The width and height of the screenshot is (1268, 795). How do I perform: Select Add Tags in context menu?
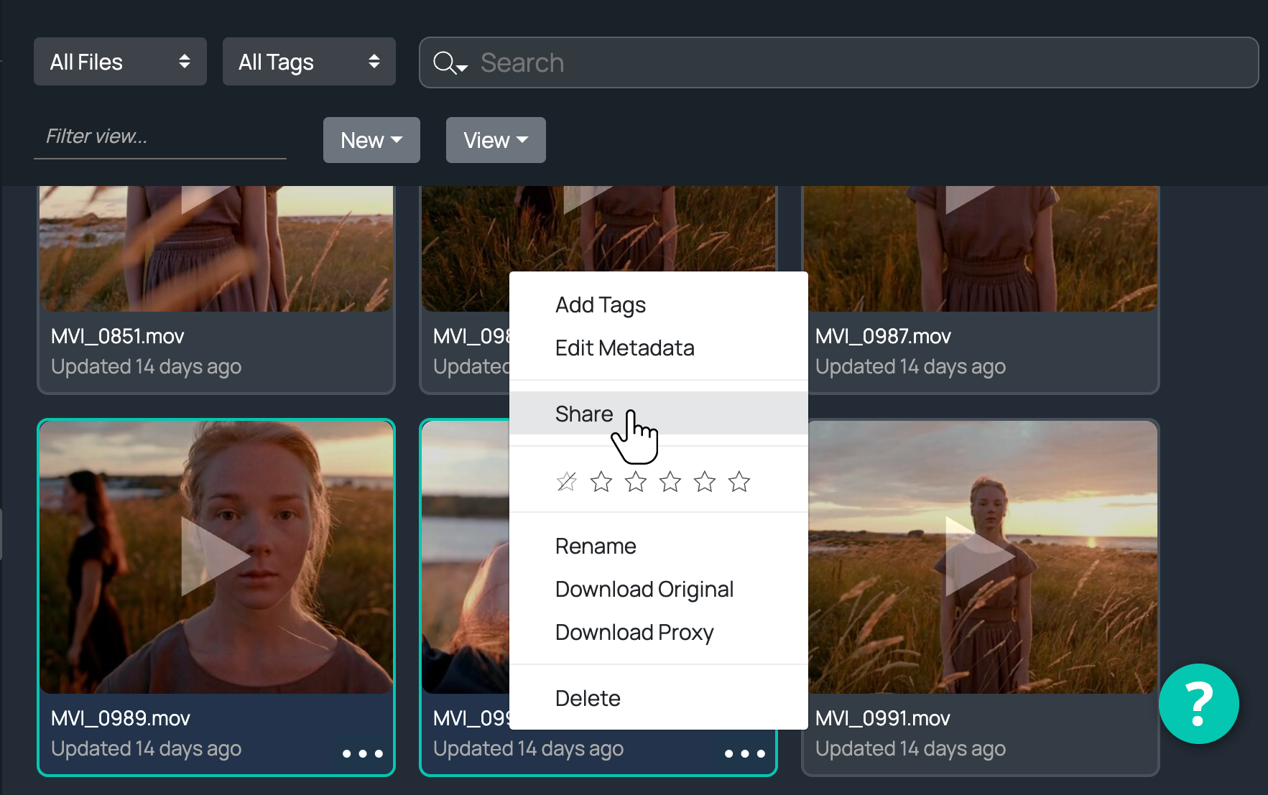600,305
